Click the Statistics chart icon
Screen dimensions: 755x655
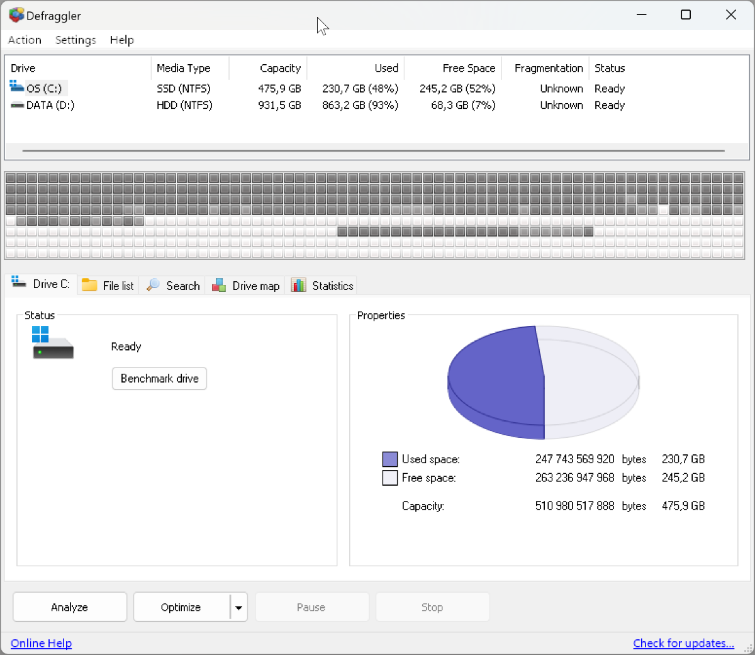(299, 285)
